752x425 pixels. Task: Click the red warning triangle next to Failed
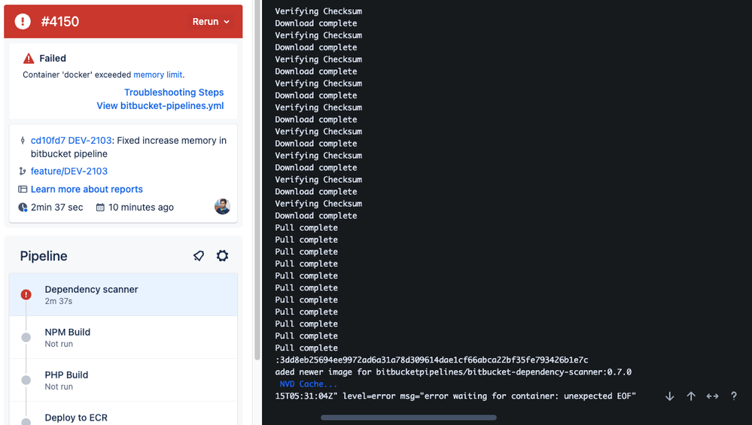point(29,59)
